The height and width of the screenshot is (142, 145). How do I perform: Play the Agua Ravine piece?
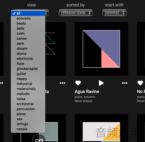pos(101,83)
